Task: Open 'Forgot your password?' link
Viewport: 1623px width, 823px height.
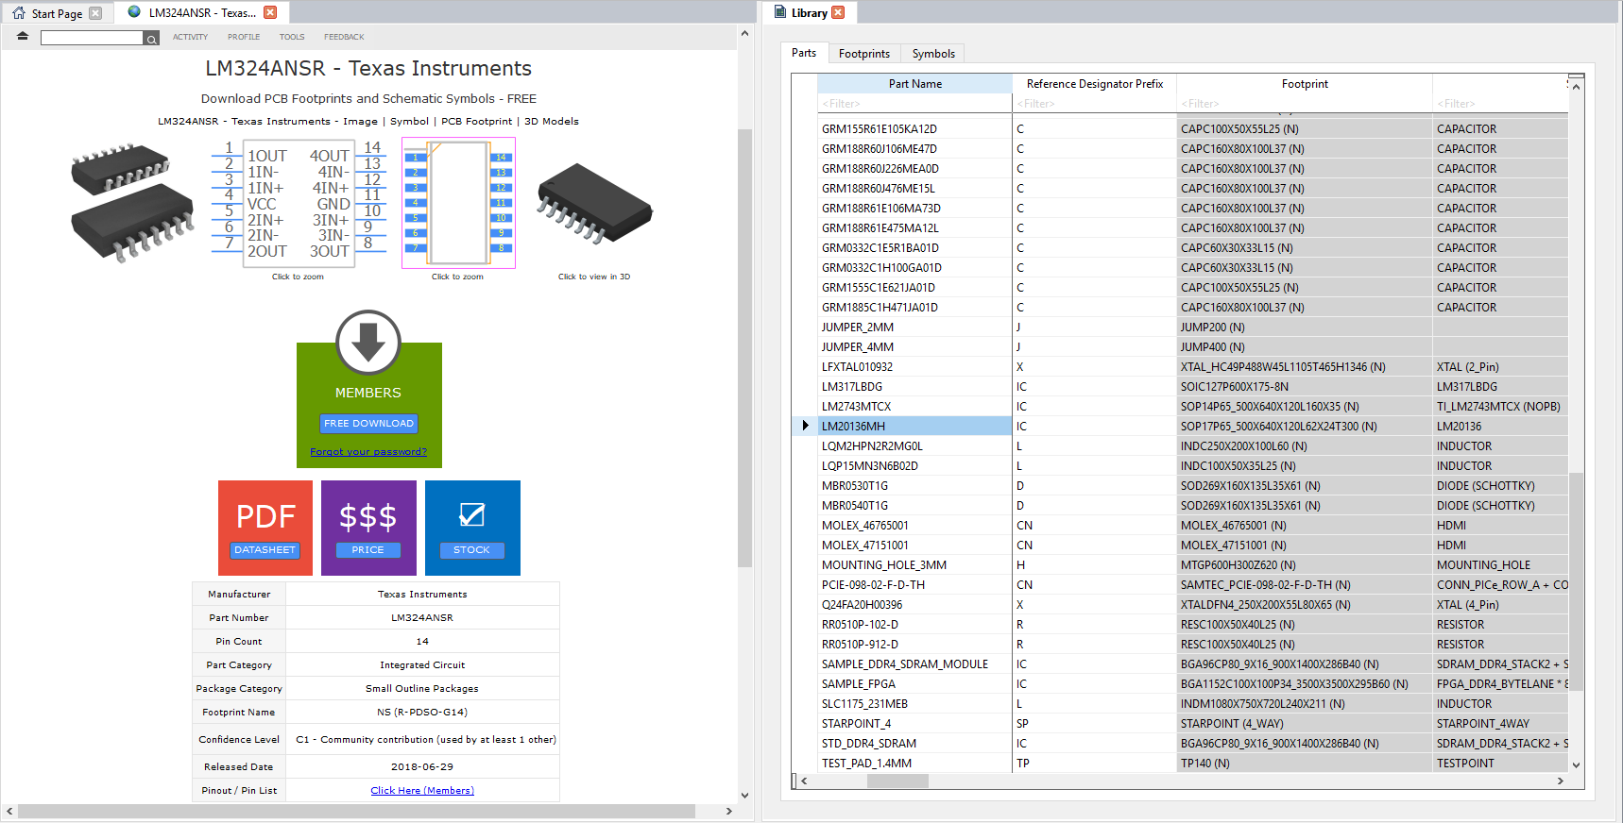Action: 368,451
